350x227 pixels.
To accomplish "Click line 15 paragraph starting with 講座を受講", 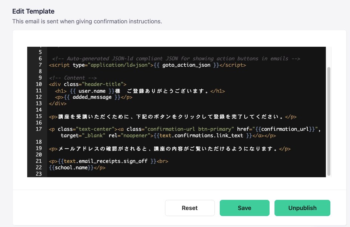I will click(x=173, y=117).
